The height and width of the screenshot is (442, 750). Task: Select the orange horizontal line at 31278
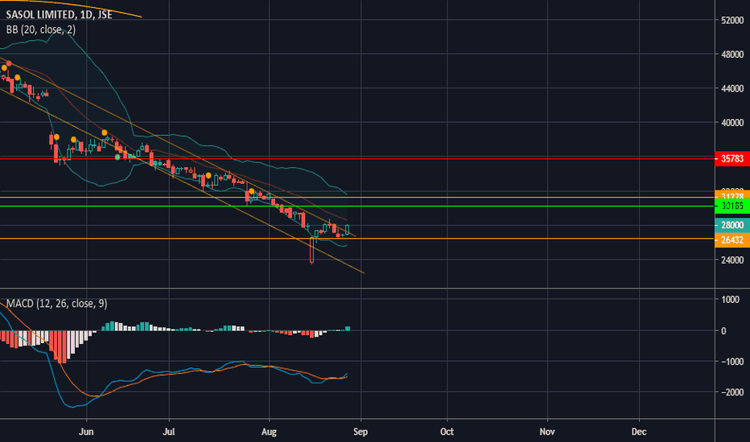click(x=356, y=198)
